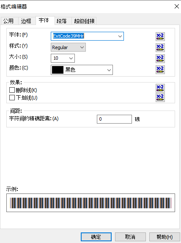
Task: Click the ExtCode39MHr font name text
Action: 68,36
